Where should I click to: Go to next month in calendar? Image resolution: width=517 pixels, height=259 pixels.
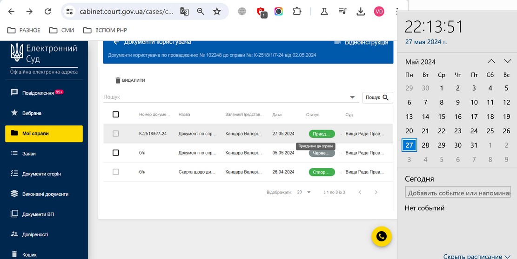[507, 61]
